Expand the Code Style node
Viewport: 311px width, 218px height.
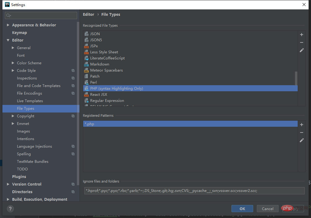tap(13, 70)
